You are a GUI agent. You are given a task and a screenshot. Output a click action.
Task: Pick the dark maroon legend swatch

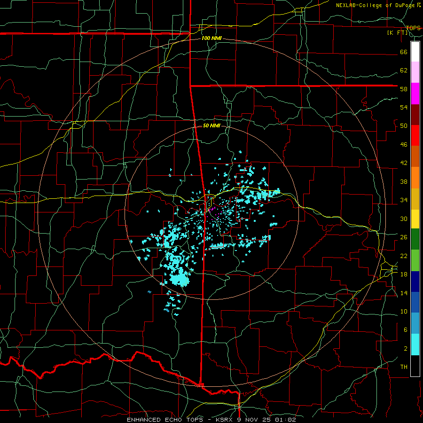[x=415, y=114]
